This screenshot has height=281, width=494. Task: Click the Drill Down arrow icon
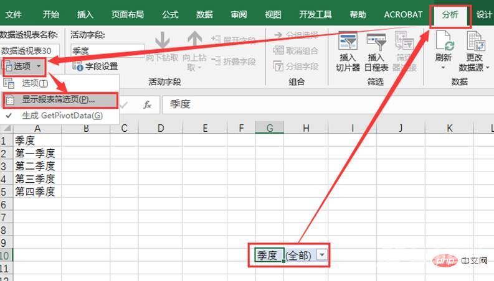[x=163, y=42]
